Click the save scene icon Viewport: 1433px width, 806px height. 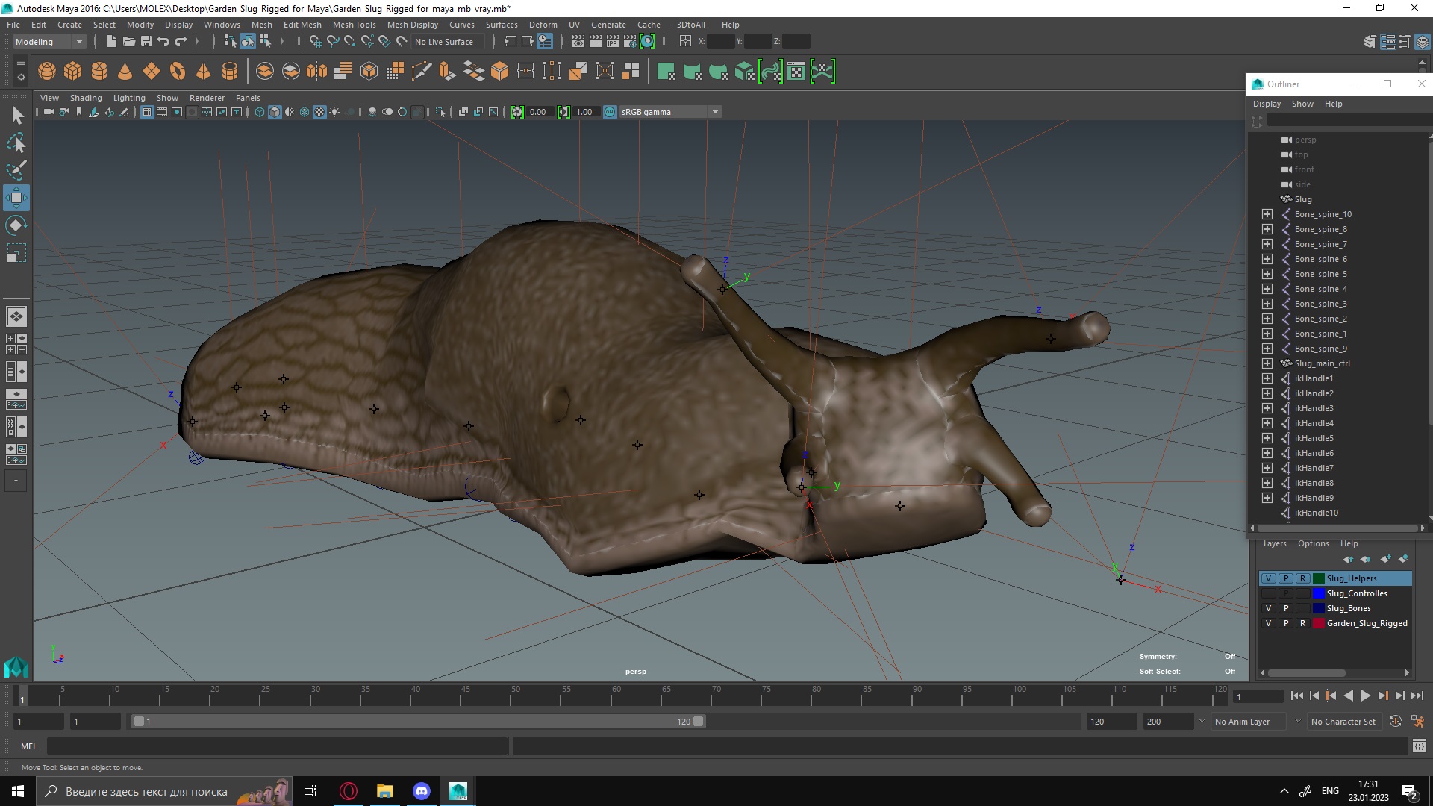click(146, 42)
